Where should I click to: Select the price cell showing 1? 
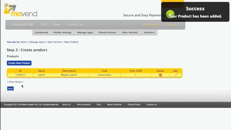click(136, 75)
